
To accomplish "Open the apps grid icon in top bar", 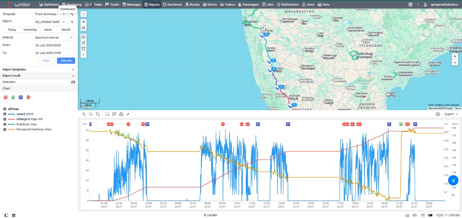I will pyautogui.click(x=410, y=5).
